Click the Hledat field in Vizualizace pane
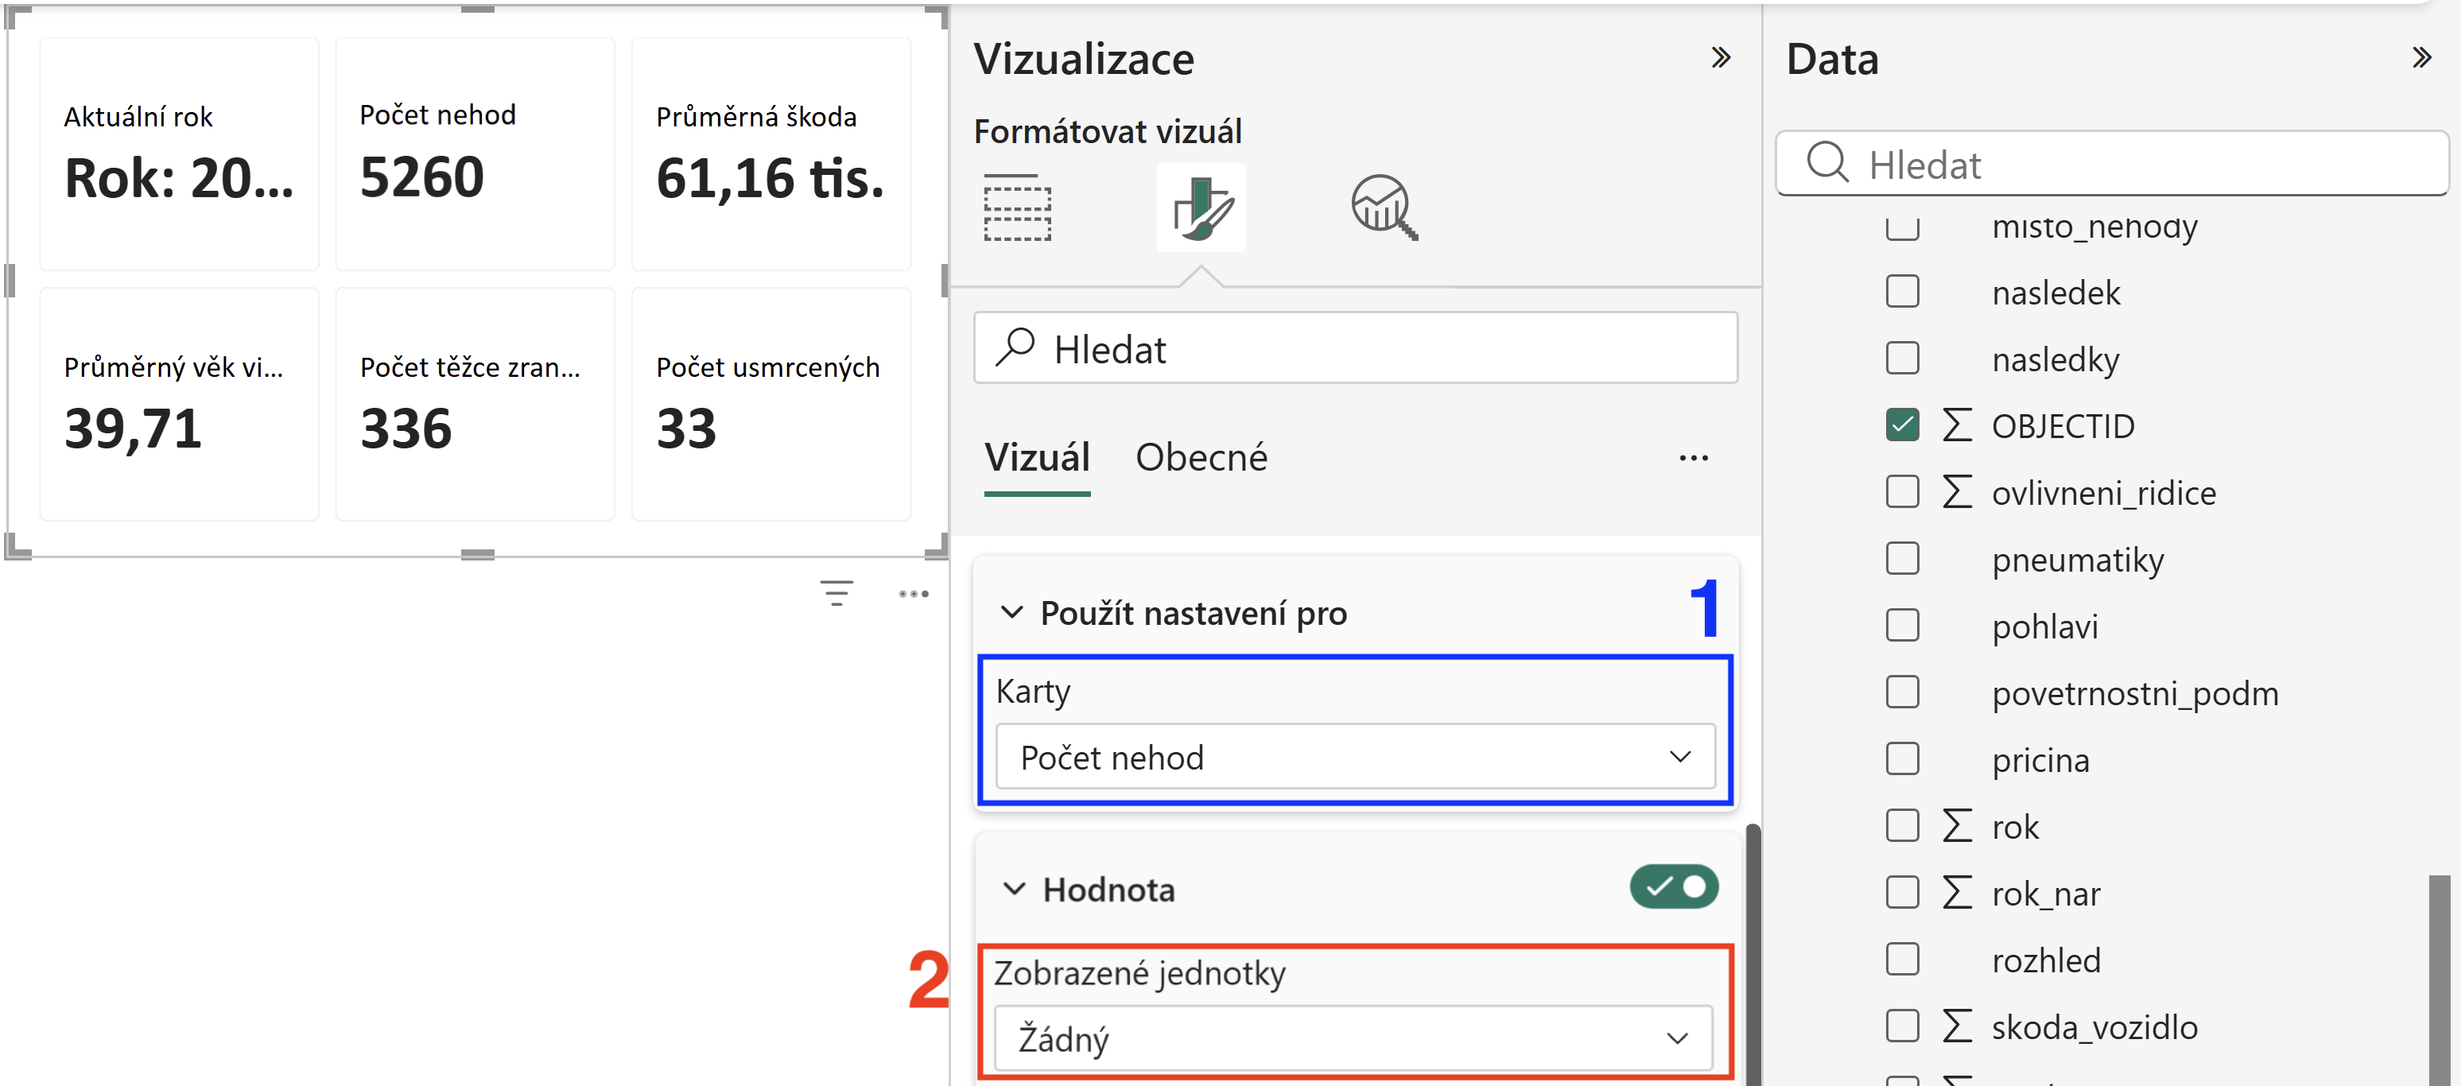 [1355, 347]
